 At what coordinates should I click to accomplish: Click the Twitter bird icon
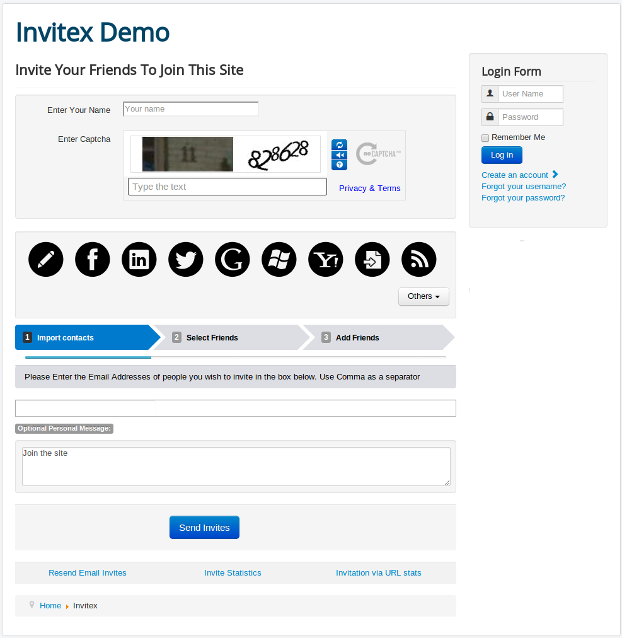click(186, 259)
